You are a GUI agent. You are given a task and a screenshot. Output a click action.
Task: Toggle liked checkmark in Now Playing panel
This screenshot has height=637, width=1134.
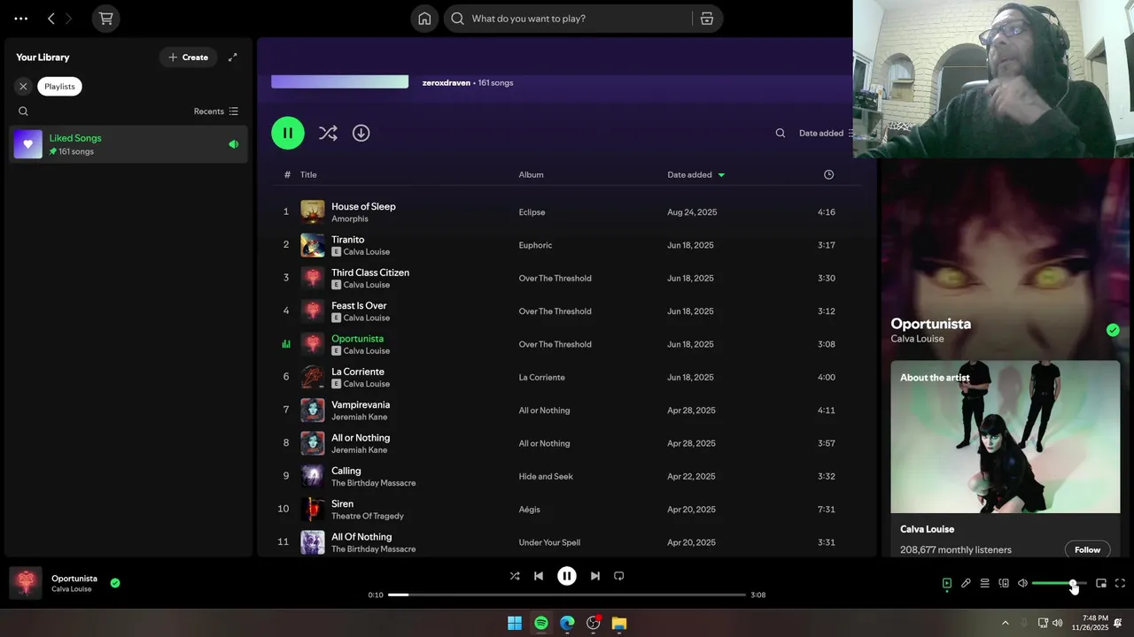coord(1113,330)
